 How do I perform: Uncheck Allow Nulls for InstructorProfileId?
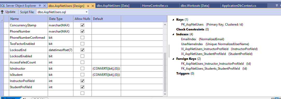[x=82, y=81]
